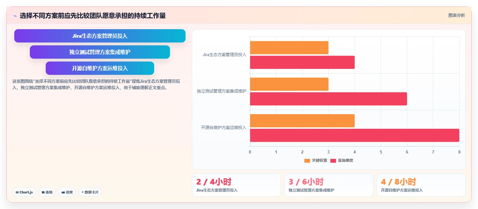478x209 pixels.
Task: Click the lightning icon beside the title
Action: tap(15, 16)
